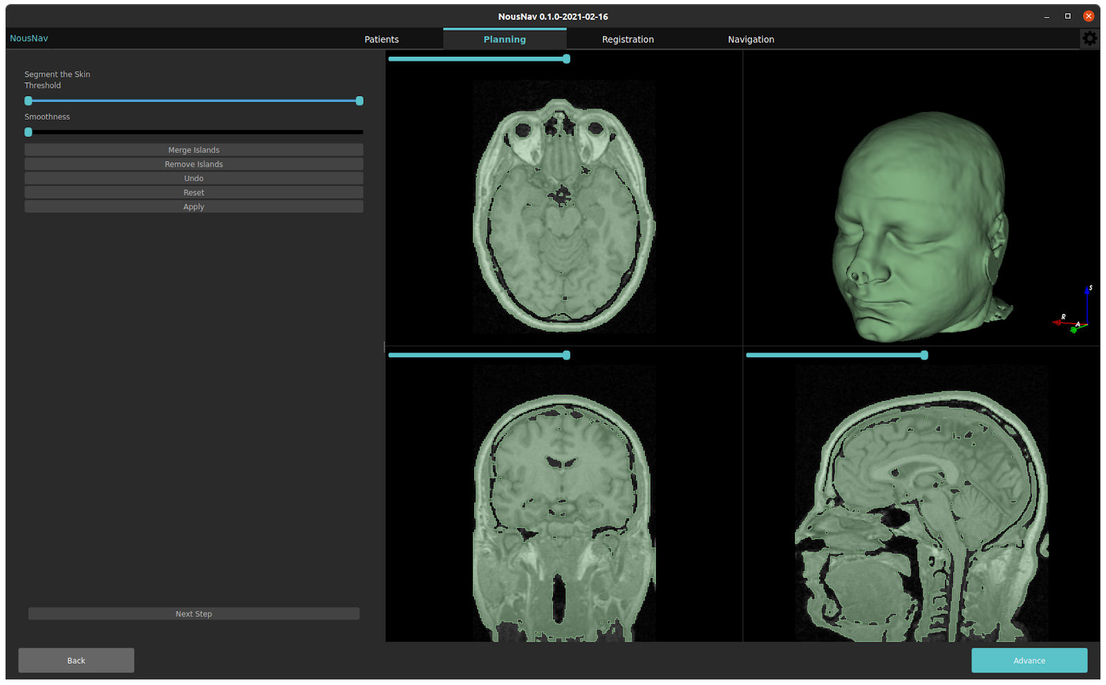1106x685 pixels.
Task: Undo the last segmentation change
Action: click(x=194, y=178)
